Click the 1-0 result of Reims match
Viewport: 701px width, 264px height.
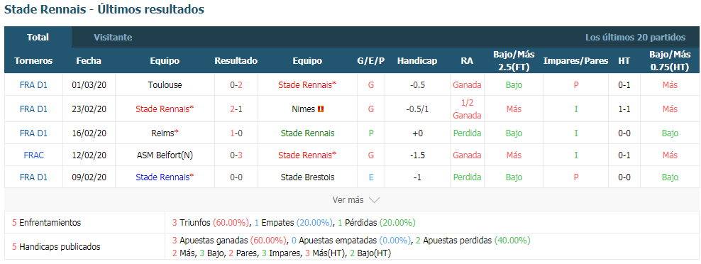[x=236, y=133]
